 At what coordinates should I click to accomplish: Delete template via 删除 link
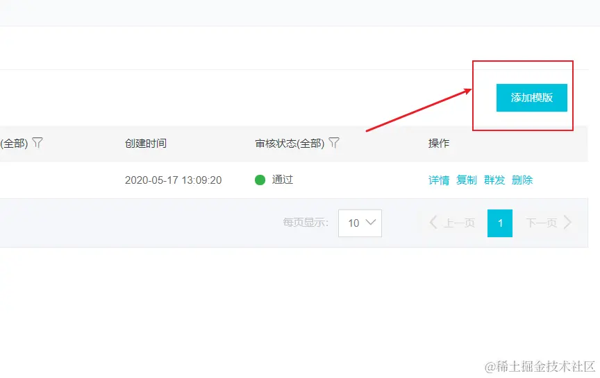pyautogui.click(x=522, y=180)
